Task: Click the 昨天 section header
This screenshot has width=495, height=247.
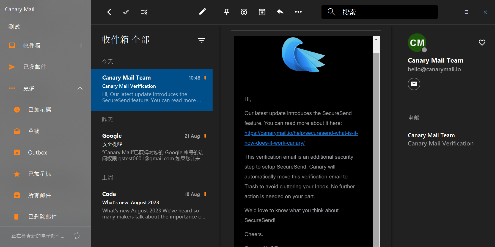Action: tap(108, 120)
